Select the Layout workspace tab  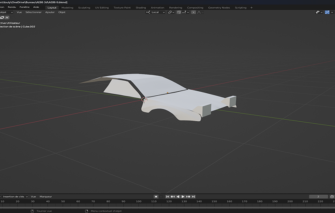52,7
